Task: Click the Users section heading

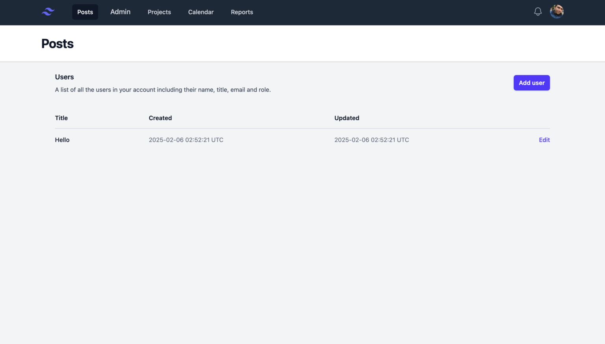Action: (x=65, y=77)
